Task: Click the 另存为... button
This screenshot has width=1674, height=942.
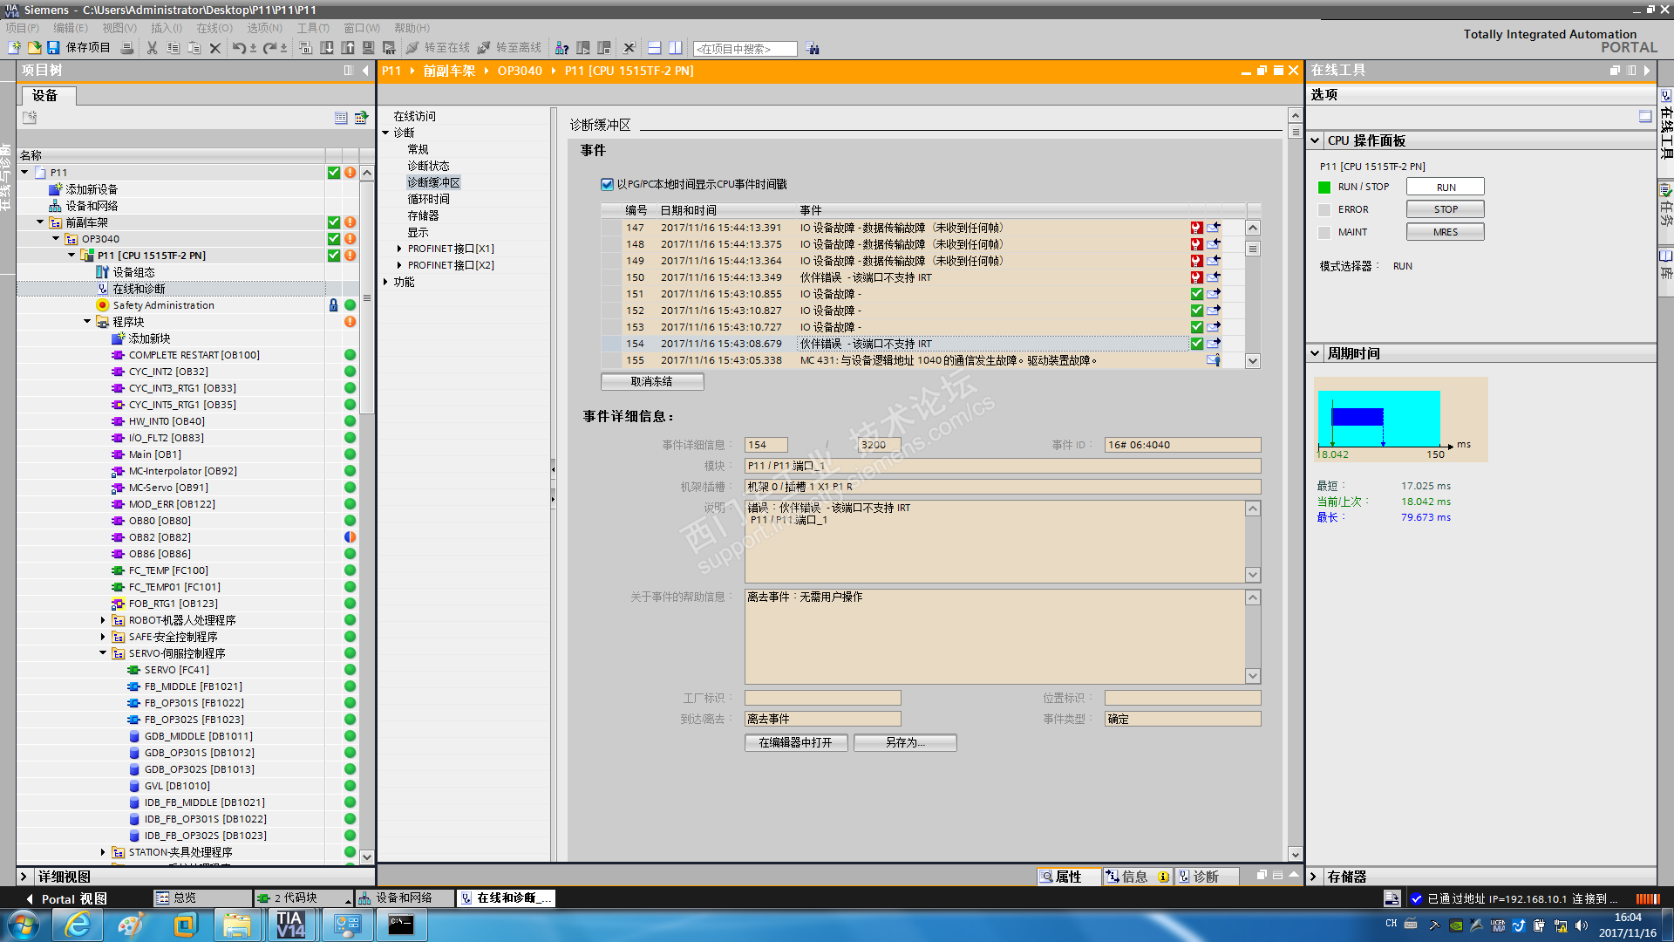Action: tap(904, 742)
